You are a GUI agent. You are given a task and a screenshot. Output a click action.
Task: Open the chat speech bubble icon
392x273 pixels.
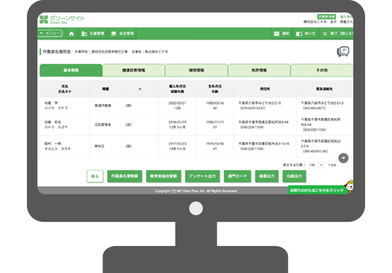[x=343, y=52]
